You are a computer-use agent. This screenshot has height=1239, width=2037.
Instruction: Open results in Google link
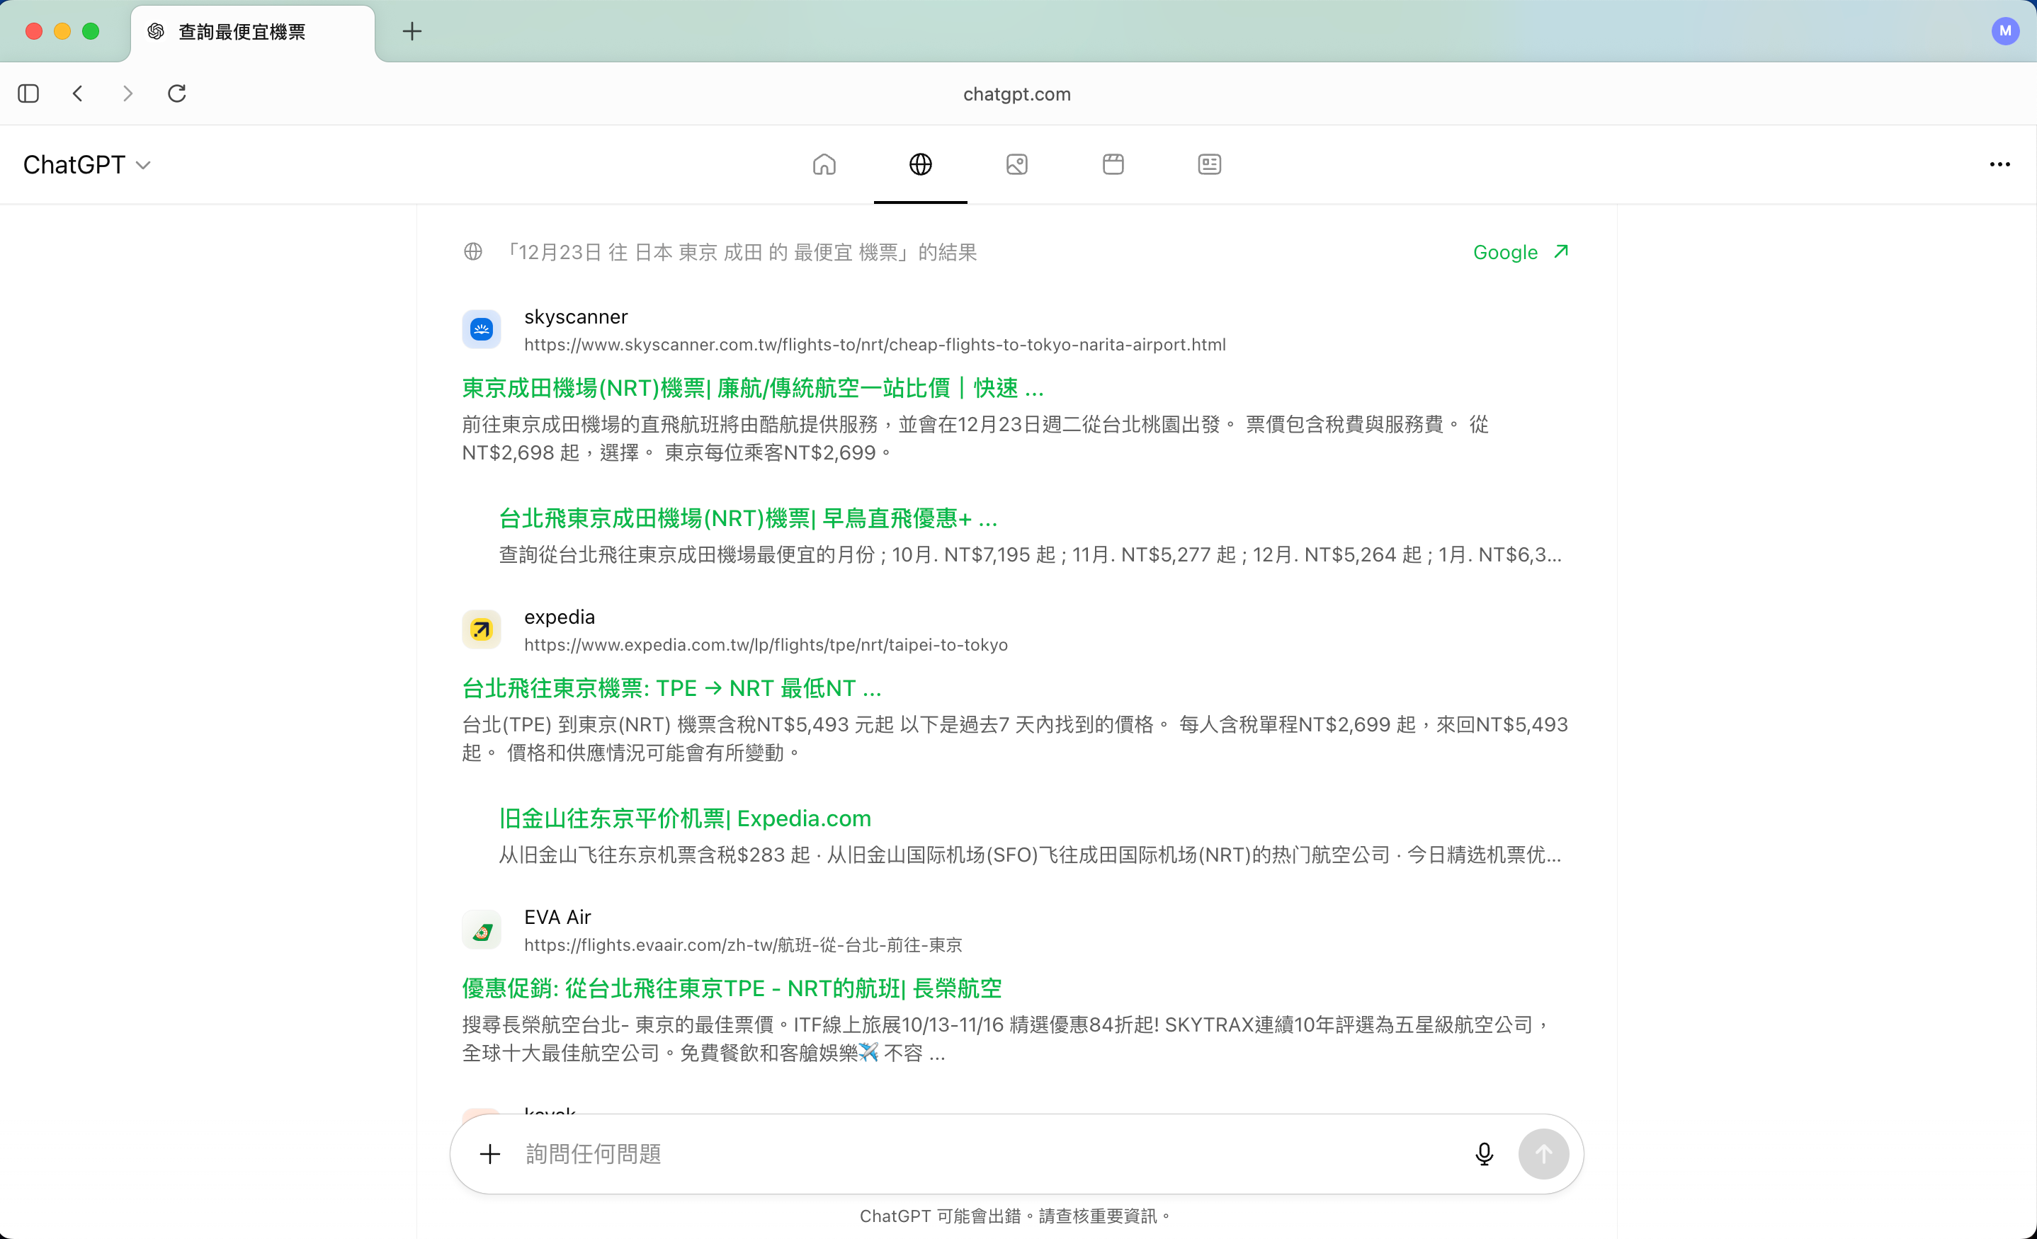tap(1519, 252)
